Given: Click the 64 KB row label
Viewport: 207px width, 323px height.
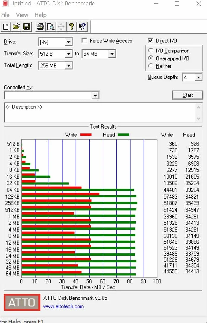Looking at the screenshot, I should [13, 190].
